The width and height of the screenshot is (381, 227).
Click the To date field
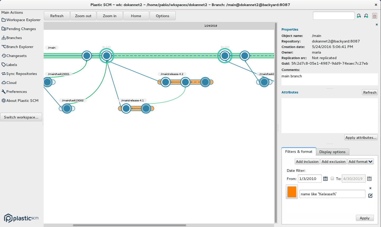pyautogui.click(x=354, y=179)
